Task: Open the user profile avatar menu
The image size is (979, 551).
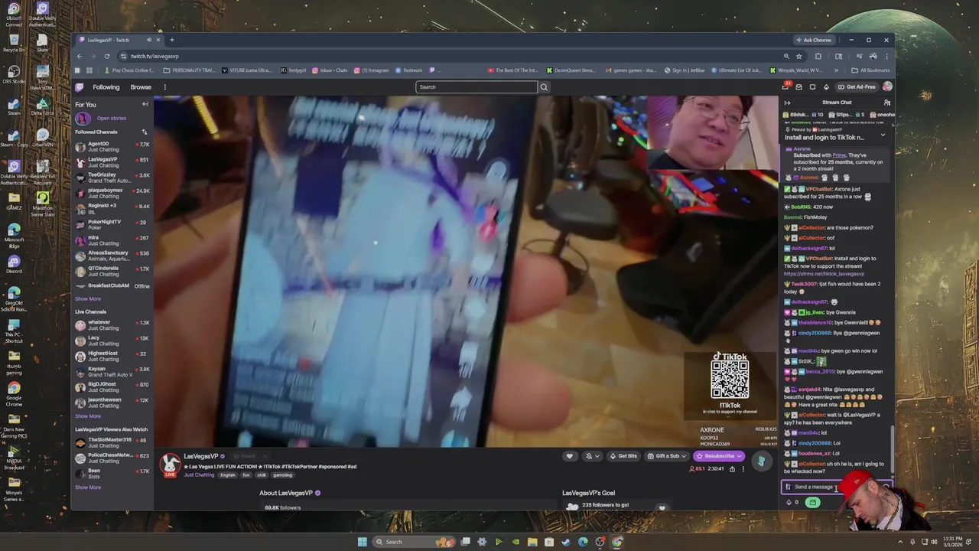Action: coord(887,86)
